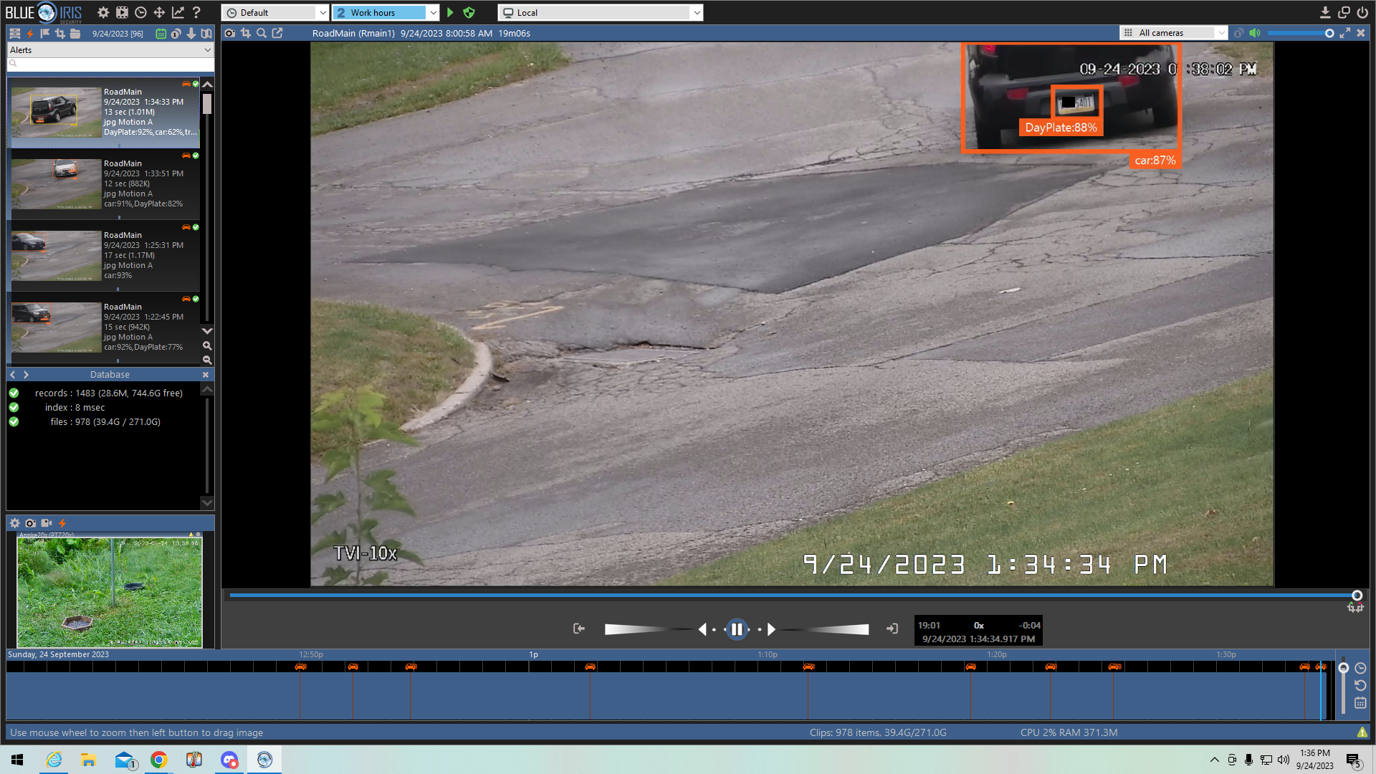The width and height of the screenshot is (1376, 774).
Task: Click the green calendar icon in clips panel
Action: [x=161, y=34]
